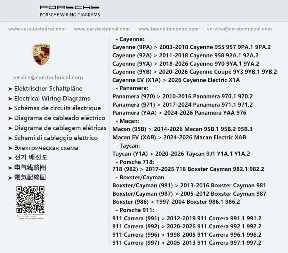This screenshot has height=253, width=288.
Task: Select Cayenne EV (X1A) entry
Action: [176, 80]
